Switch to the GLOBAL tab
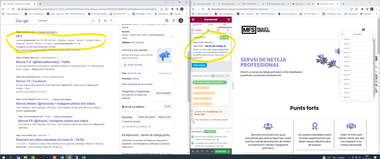 pos(211,25)
